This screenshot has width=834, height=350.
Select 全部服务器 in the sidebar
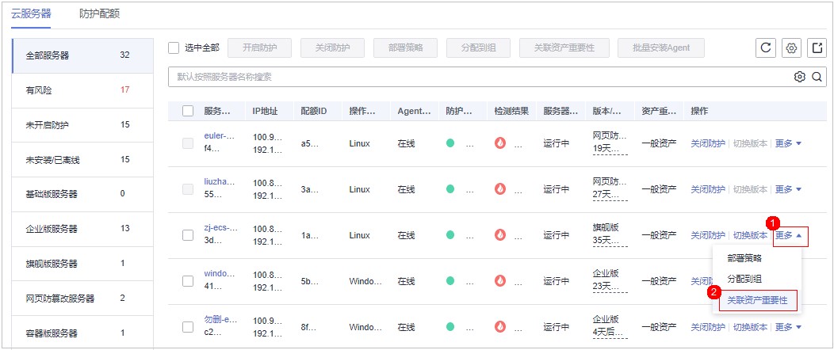pyautogui.click(x=82, y=55)
